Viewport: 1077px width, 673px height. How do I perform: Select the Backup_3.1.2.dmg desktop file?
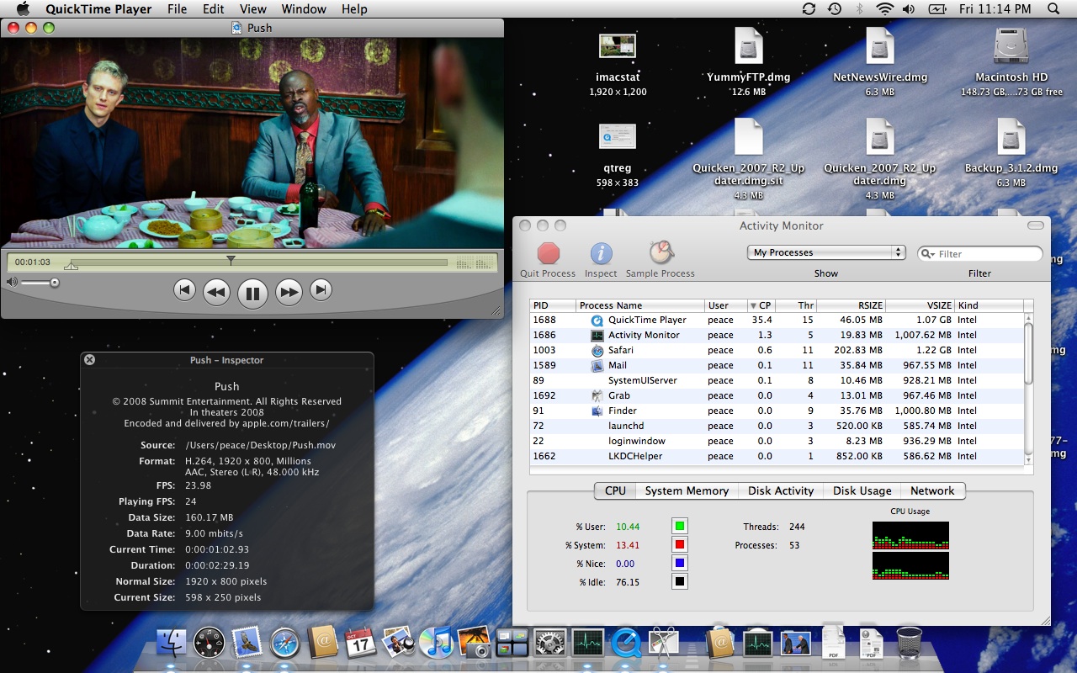point(1011,136)
